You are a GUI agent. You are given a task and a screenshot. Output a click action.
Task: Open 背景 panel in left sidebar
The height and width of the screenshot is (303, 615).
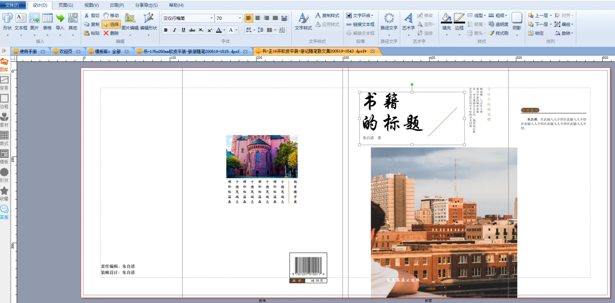tap(4, 83)
